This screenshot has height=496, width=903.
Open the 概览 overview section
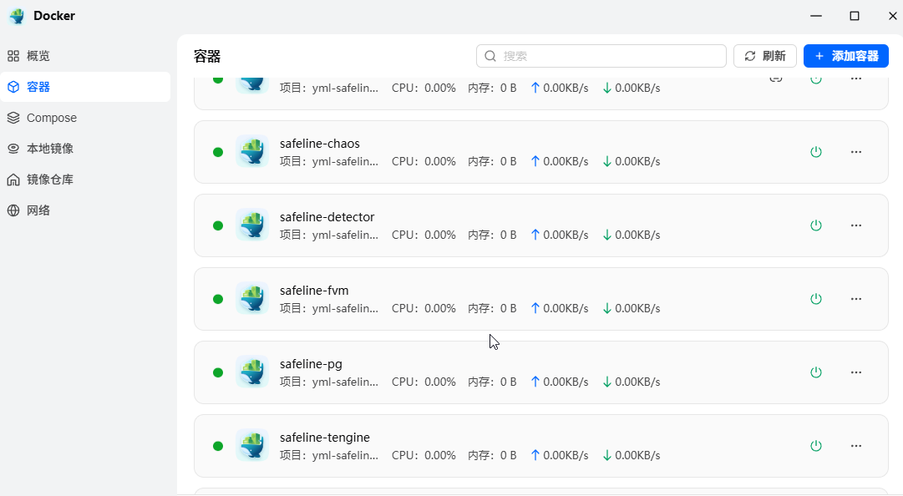85,56
